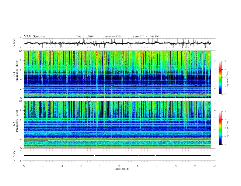Select the "start UT = 16:50:1" text
The image size is (241, 186).
(147, 36)
